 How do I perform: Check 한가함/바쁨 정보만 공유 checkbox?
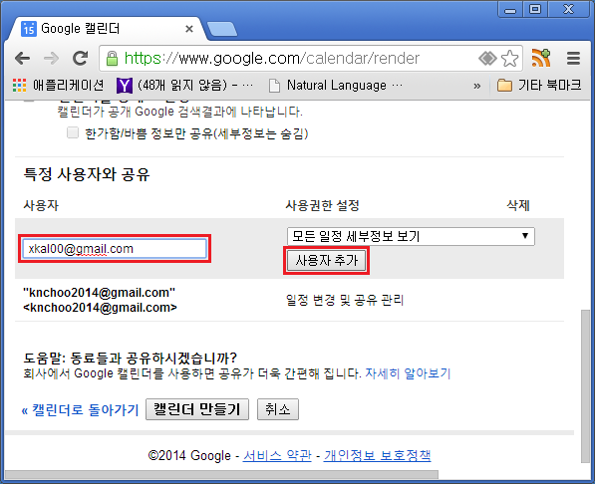pyautogui.click(x=73, y=132)
